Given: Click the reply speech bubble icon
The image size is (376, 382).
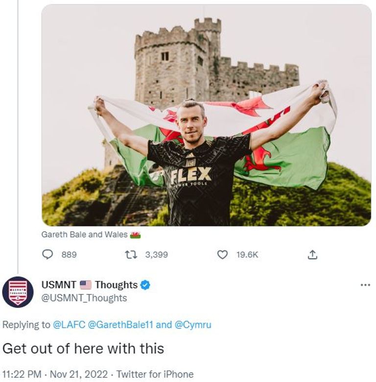Looking at the screenshot, I should click(47, 255).
